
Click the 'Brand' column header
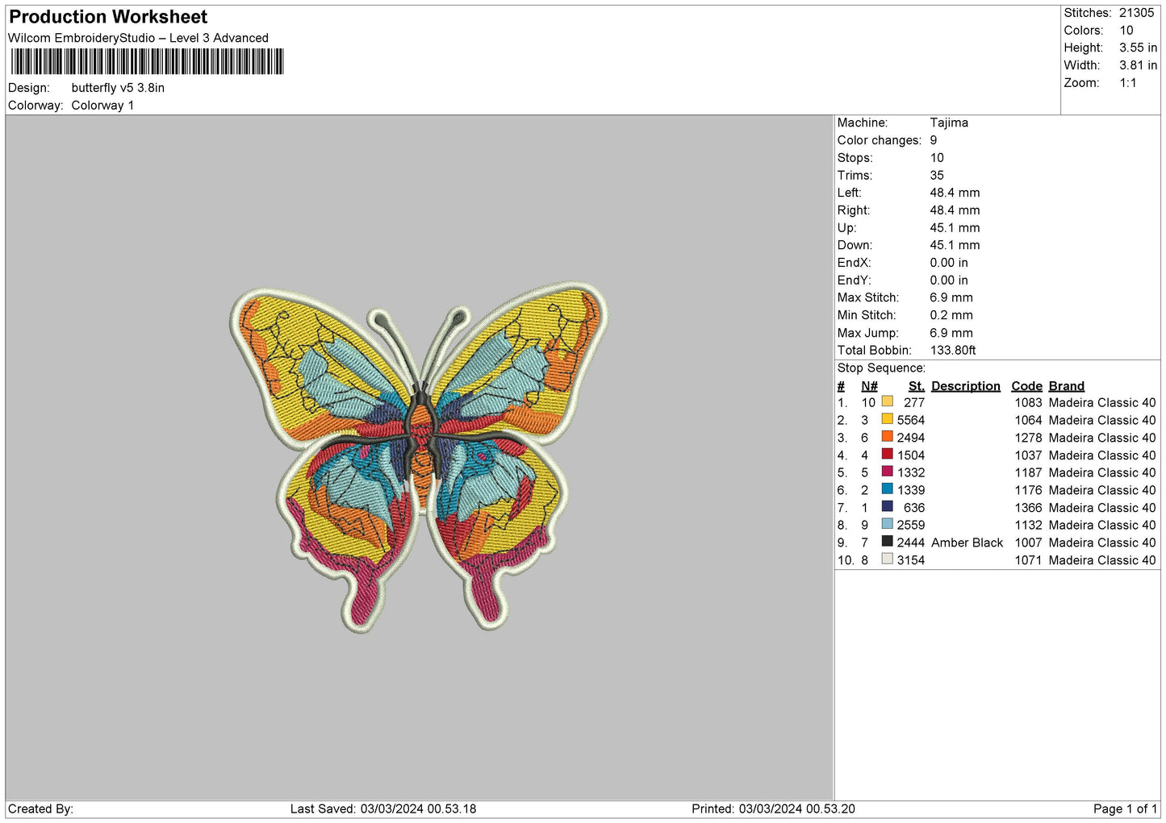[x=1066, y=386]
